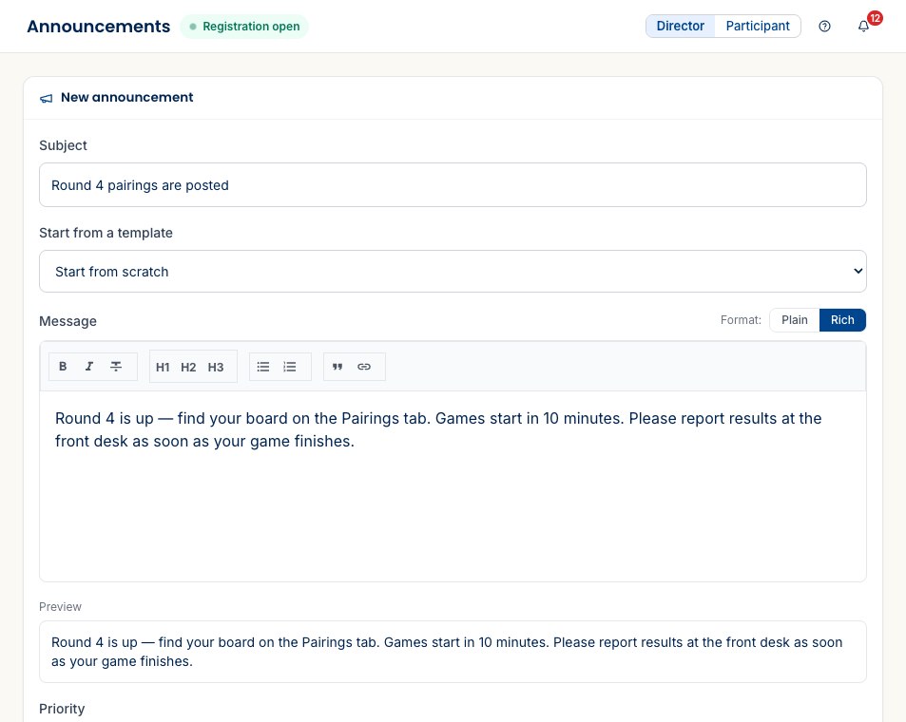This screenshot has width=906, height=722.
Task: Insert H2 heading
Action: pos(188,367)
